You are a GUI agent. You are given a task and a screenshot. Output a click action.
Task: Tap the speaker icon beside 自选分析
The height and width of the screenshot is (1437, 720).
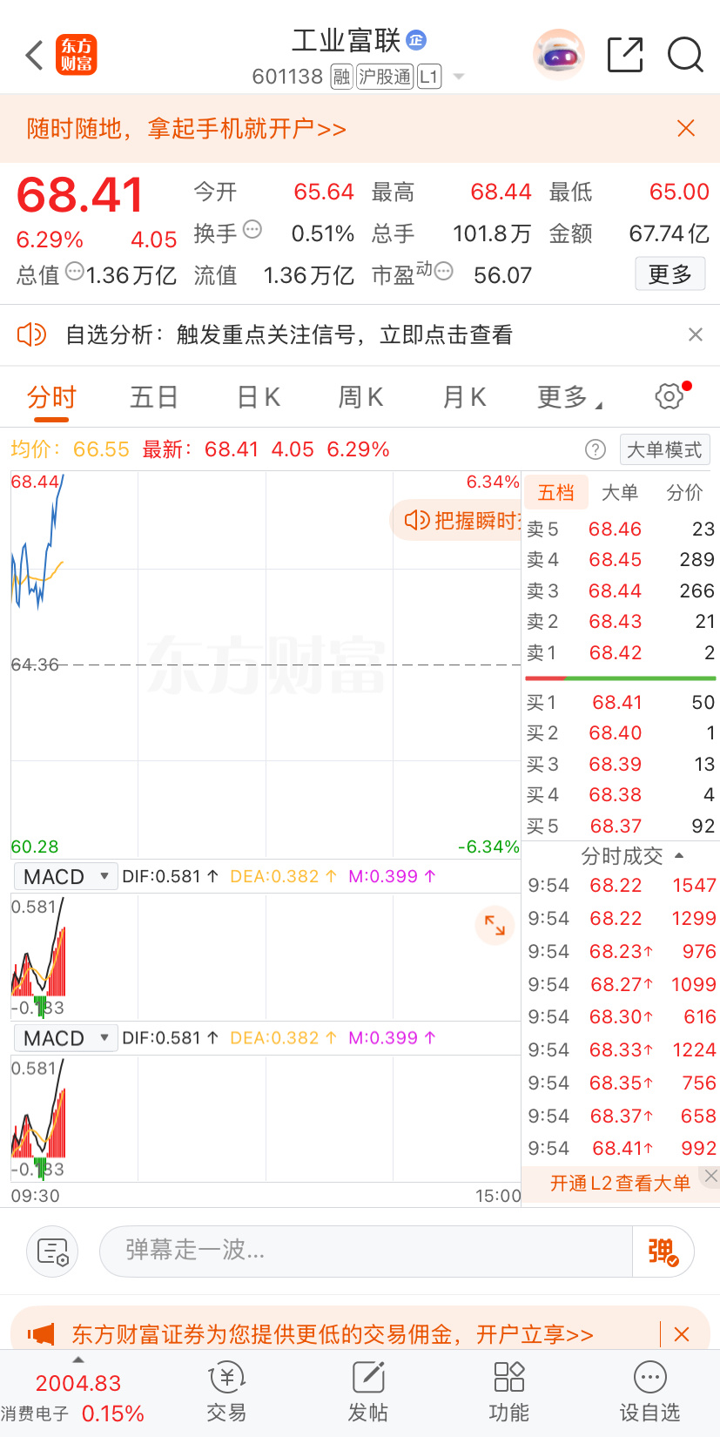(32, 334)
